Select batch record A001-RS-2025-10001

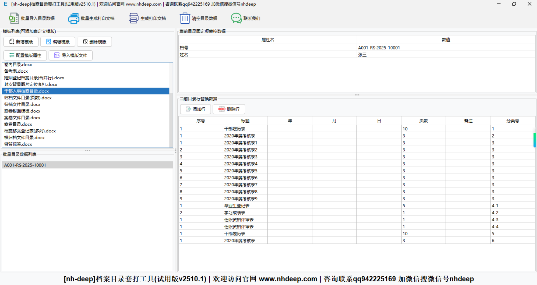click(25, 165)
